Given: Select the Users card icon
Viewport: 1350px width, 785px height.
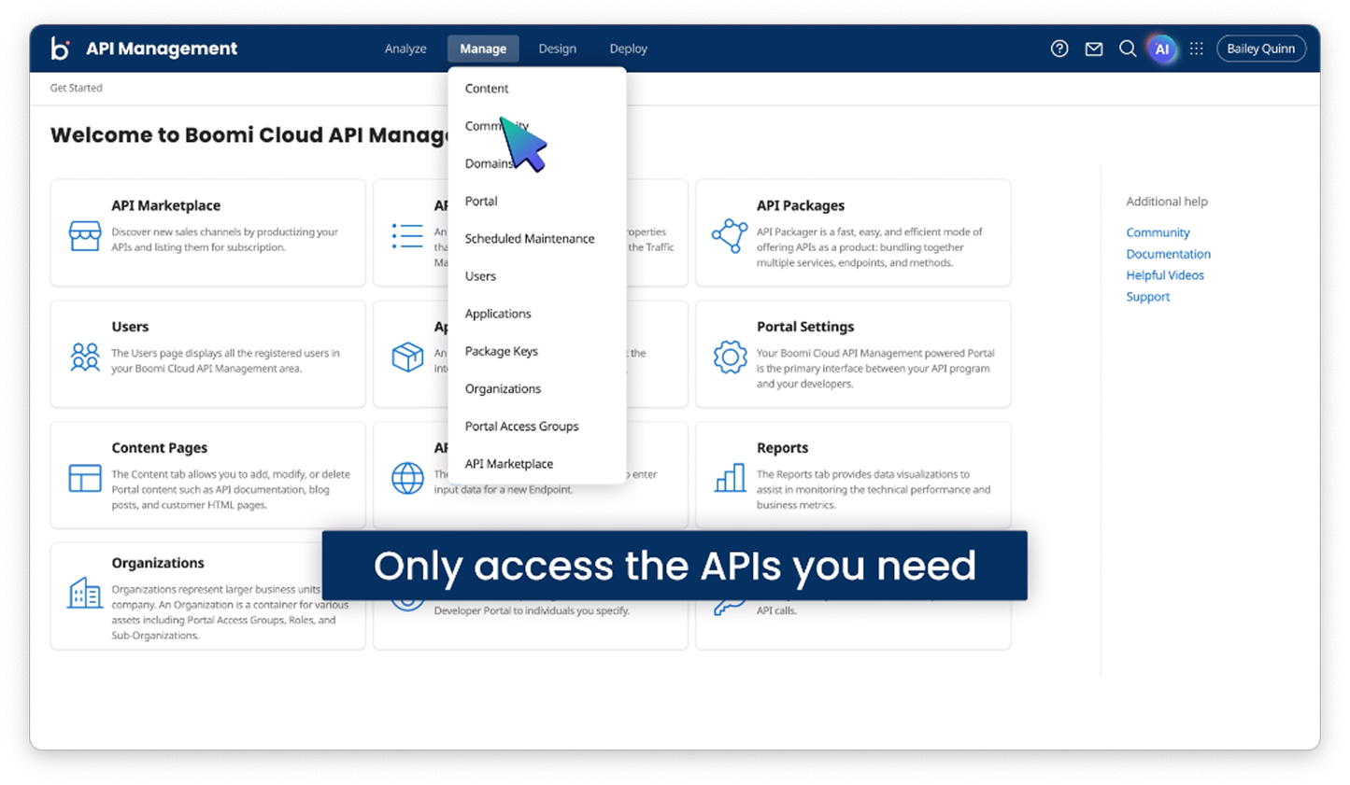Looking at the screenshot, I should pos(85,356).
